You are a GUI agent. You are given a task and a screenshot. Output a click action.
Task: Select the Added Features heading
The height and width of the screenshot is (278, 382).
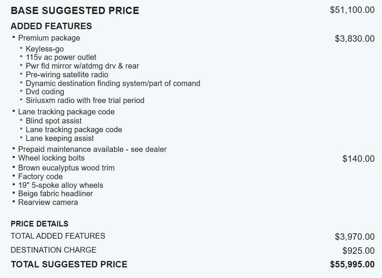click(x=51, y=26)
